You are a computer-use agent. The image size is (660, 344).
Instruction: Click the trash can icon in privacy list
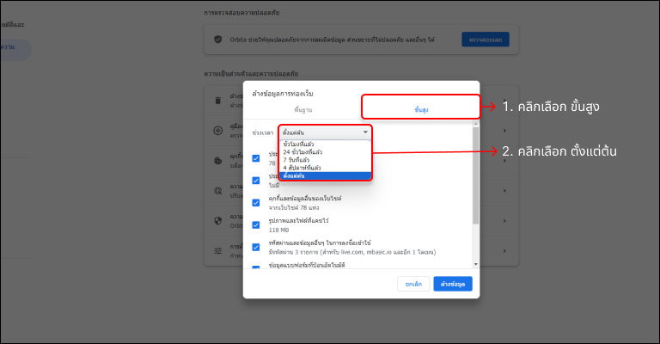218,101
